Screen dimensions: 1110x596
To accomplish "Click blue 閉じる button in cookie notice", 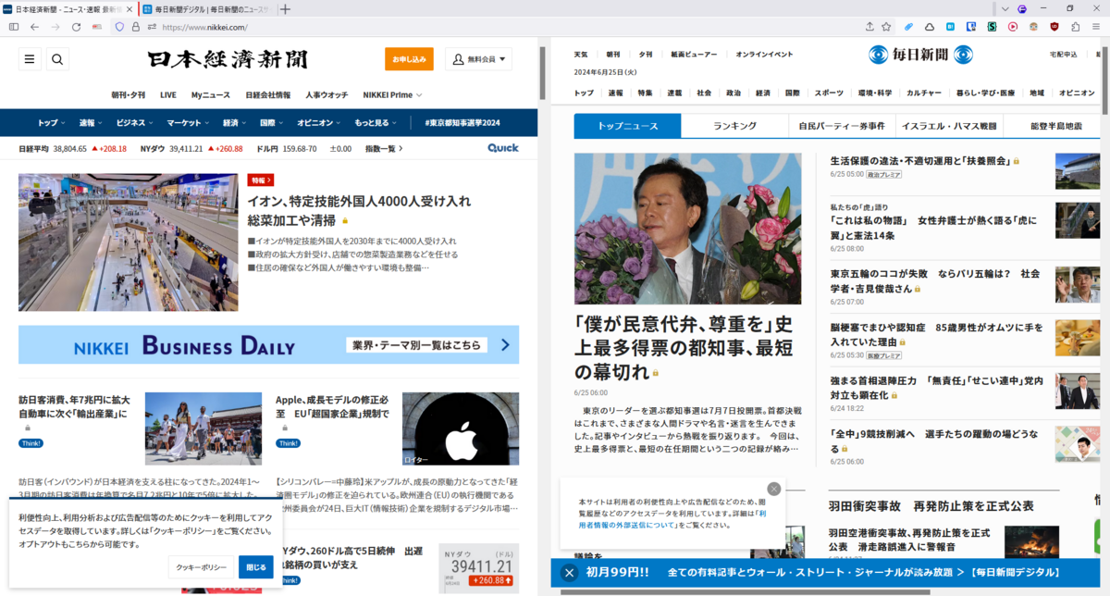I will click(256, 567).
